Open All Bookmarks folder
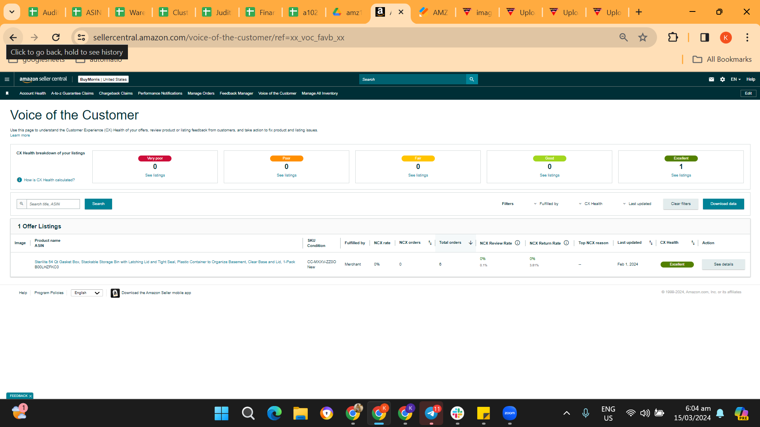 coord(722,59)
